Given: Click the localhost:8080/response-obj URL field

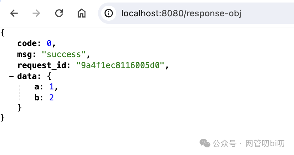Looking at the screenshot, I should [181, 13].
